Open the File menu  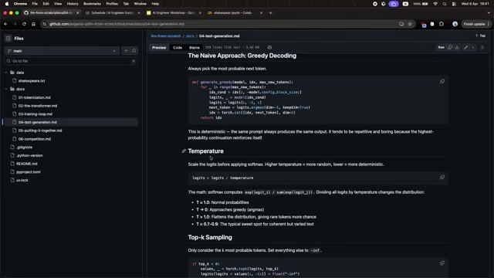tap(35, 4)
